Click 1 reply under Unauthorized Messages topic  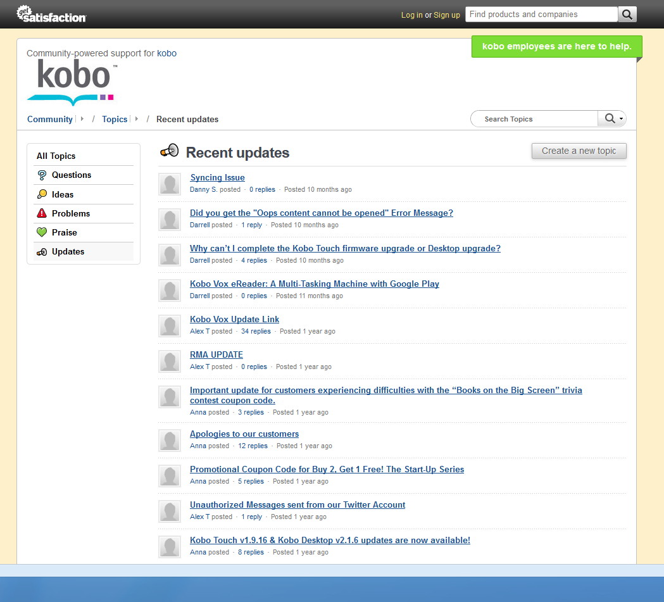[251, 517]
